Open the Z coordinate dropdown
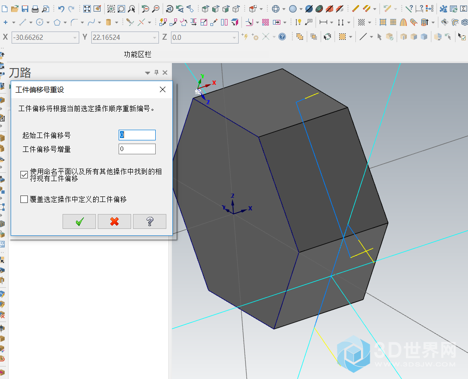This screenshot has height=379, width=468. [x=234, y=38]
